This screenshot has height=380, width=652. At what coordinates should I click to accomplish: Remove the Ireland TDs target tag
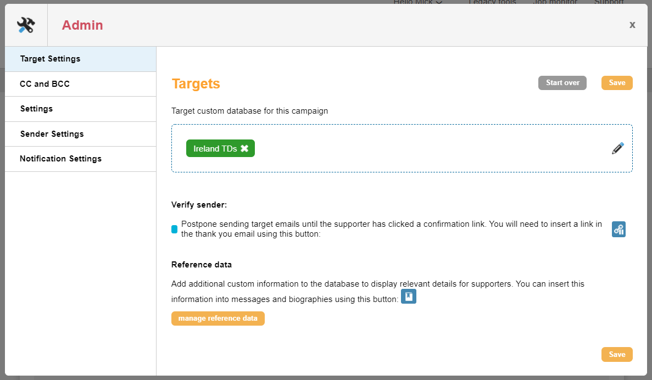245,148
